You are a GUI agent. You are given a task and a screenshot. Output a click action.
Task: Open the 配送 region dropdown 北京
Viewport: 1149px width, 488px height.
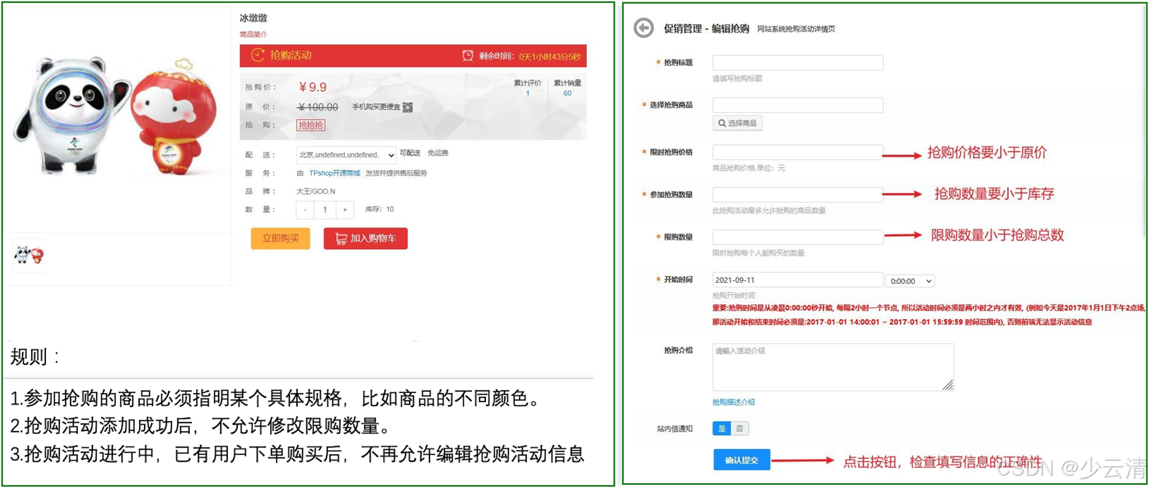pyautogui.click(x=346, y=155)
